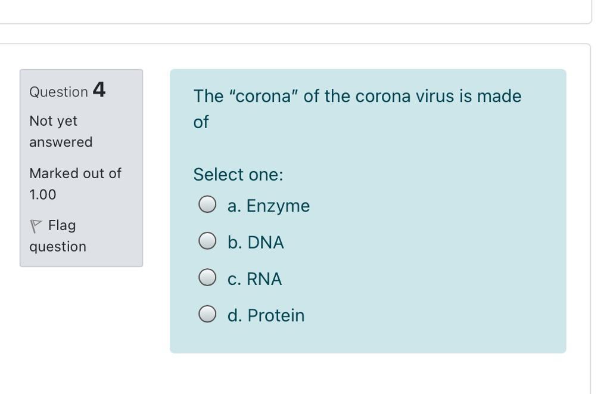Click the "a. Enzyme" answer label

pyautogui.click(x=268, y=206)
